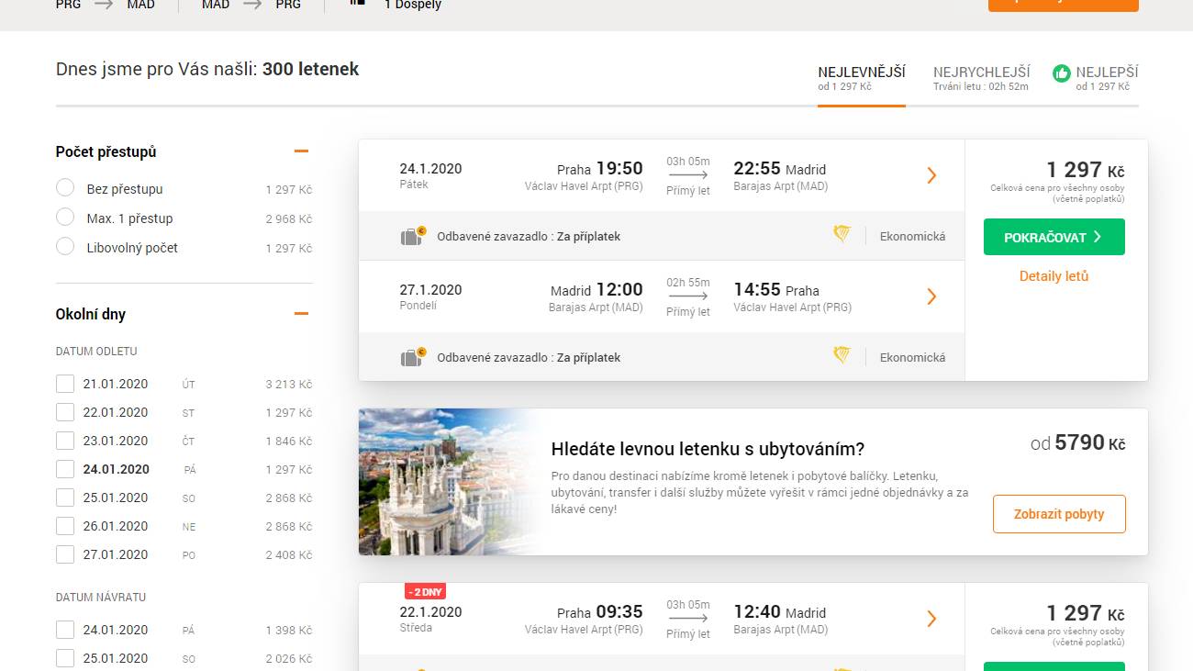
Task: Click the green thumbs-up Nejlepší icon
Action: pos(1062,73)
